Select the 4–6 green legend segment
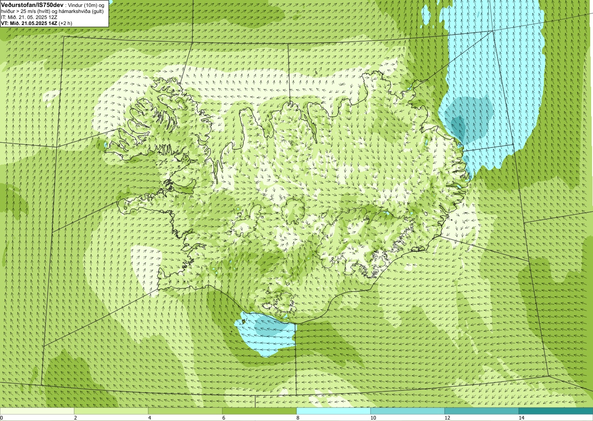 click(185, 411)
